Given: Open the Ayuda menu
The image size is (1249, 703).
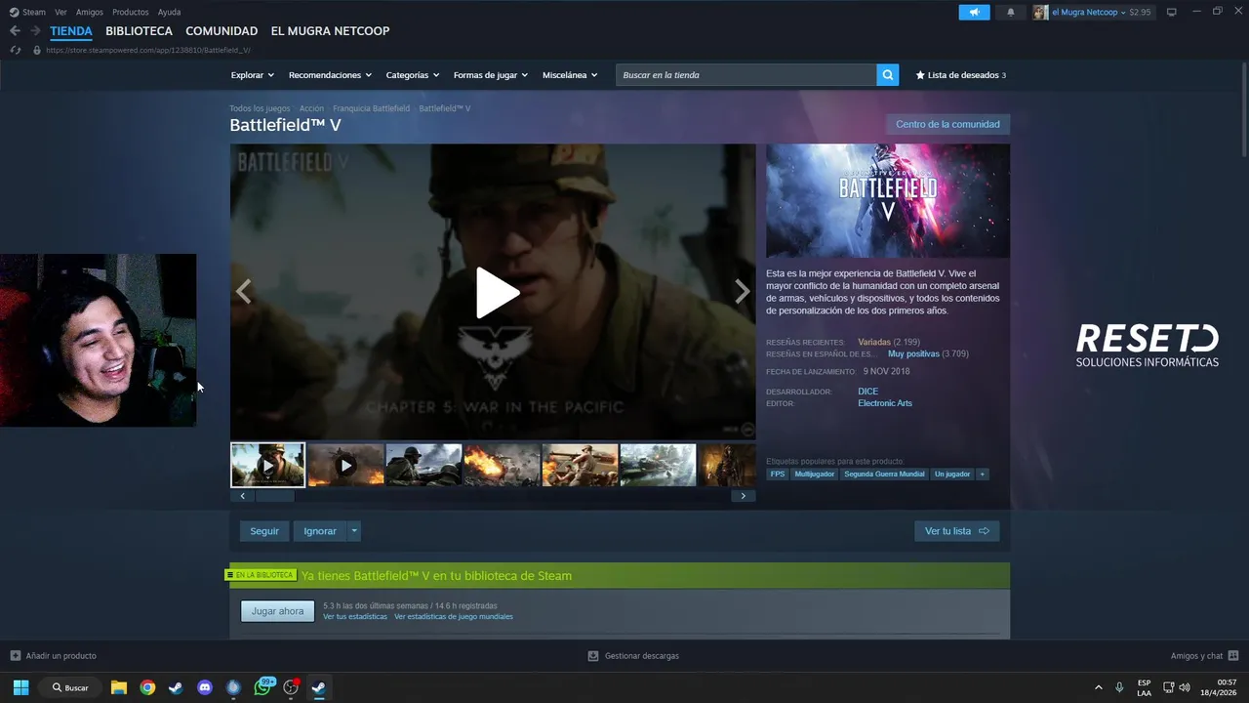Looking at the screenshot, I should point(169,12).
